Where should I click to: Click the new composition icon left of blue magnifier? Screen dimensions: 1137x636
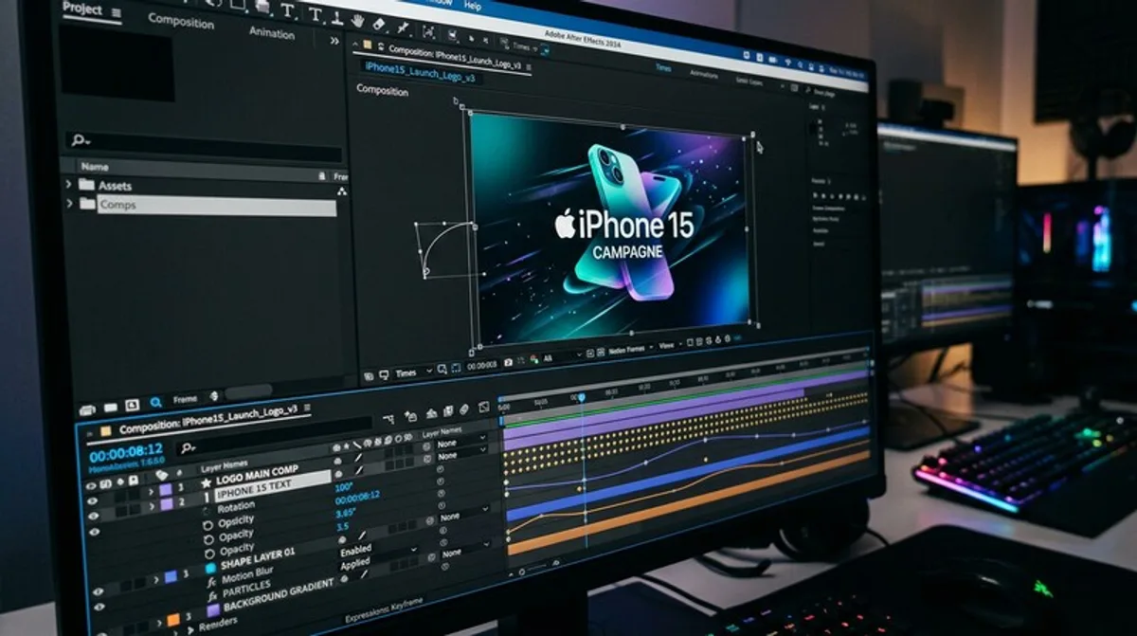132,405
